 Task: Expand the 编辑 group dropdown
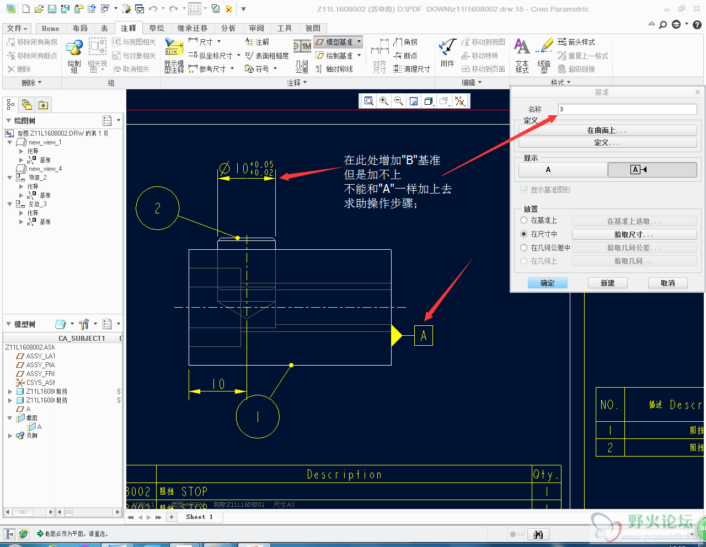[472, 83]
